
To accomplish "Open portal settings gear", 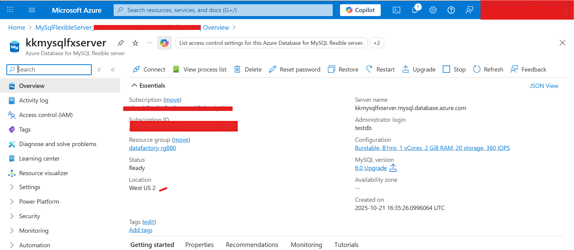I will [433, 10].
